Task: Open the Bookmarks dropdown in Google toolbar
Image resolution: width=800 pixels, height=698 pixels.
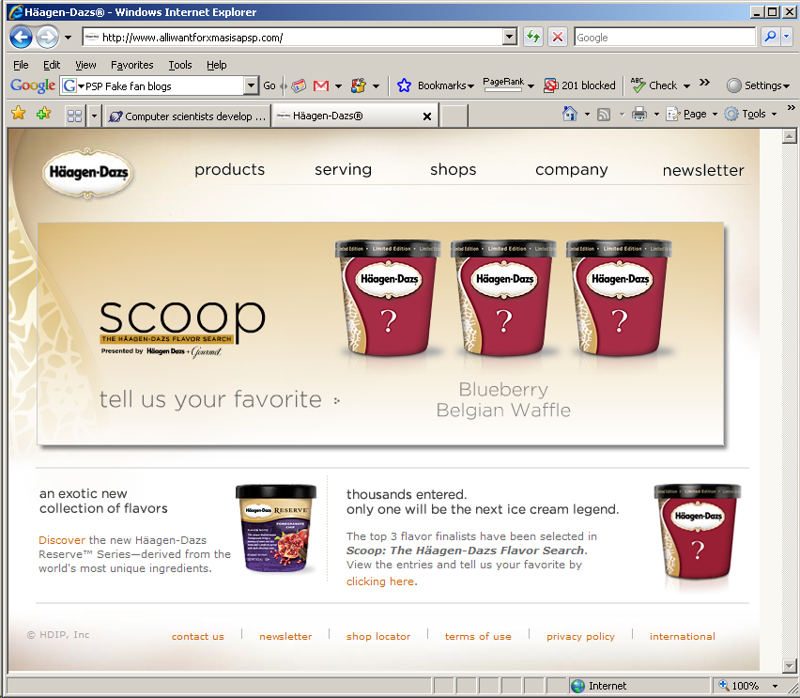Action: pos(437,85)
